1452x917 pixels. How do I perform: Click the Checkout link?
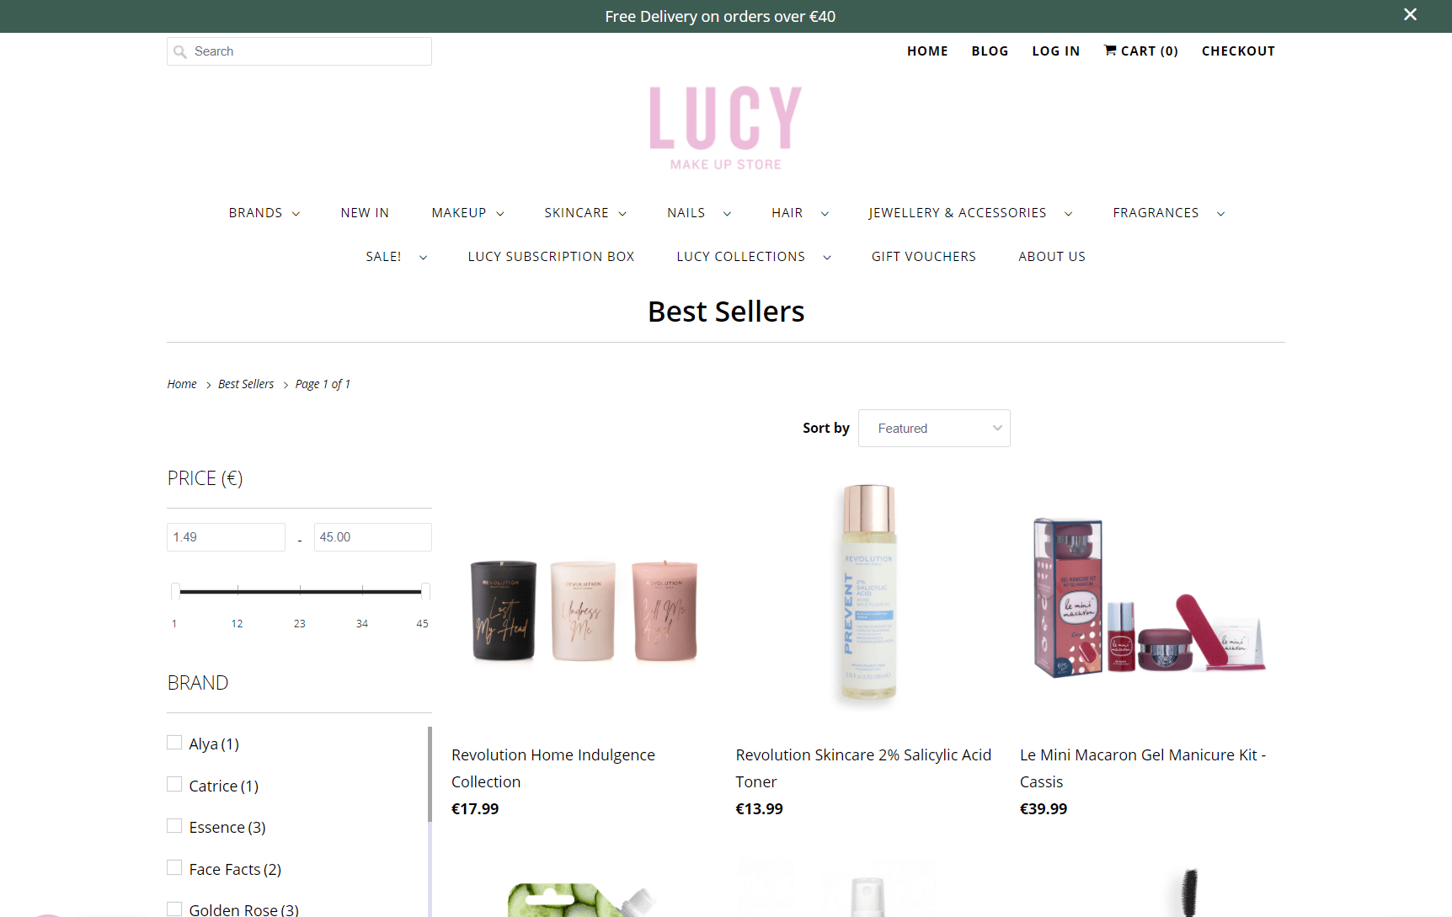click(1238, 51)
